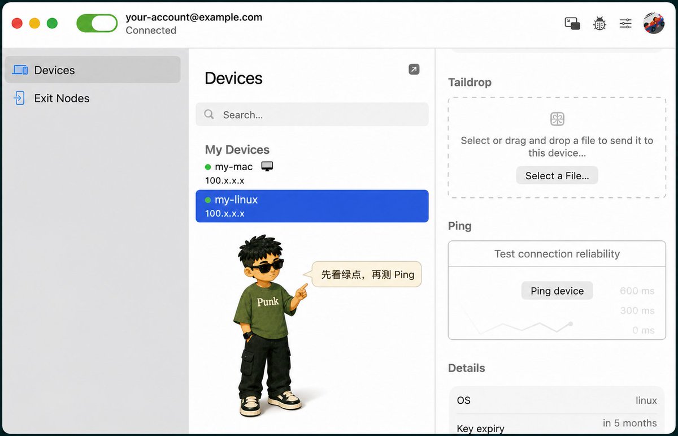This screenshot has height=436, width=678.
Task: Click the "Details" section heading
Action: tap(467, 368)
